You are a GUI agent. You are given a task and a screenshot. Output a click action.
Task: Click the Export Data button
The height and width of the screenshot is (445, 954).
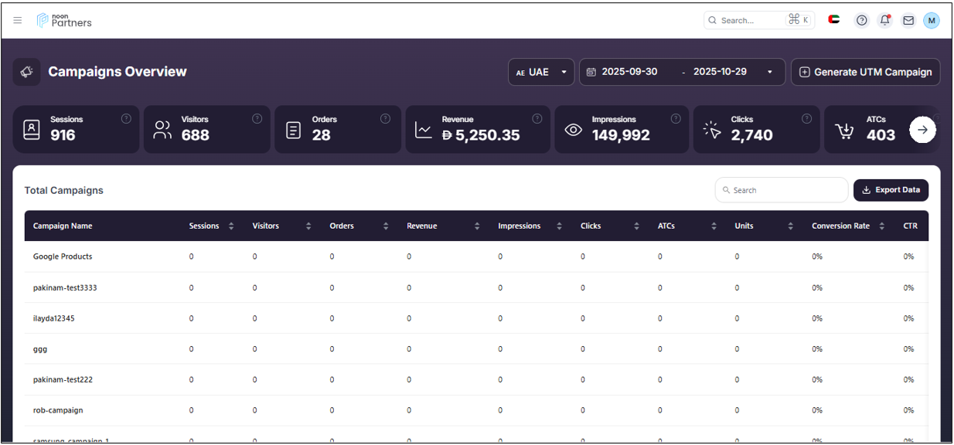pos(891,190)
